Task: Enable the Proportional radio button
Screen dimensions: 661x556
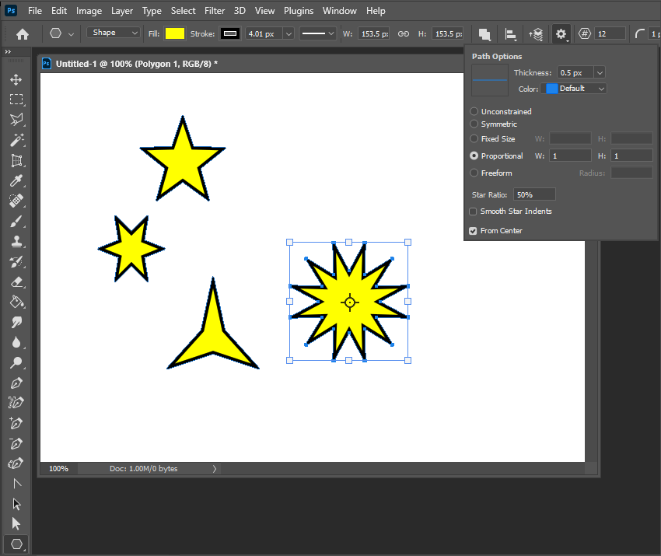Action: [x=474, y=156]
